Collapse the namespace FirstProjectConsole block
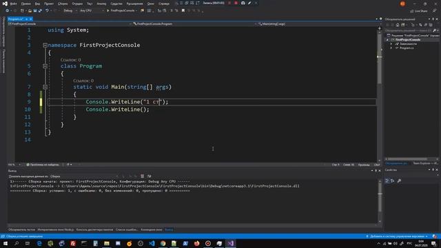This screenshot has width=441, height=248. coord(45,45)
